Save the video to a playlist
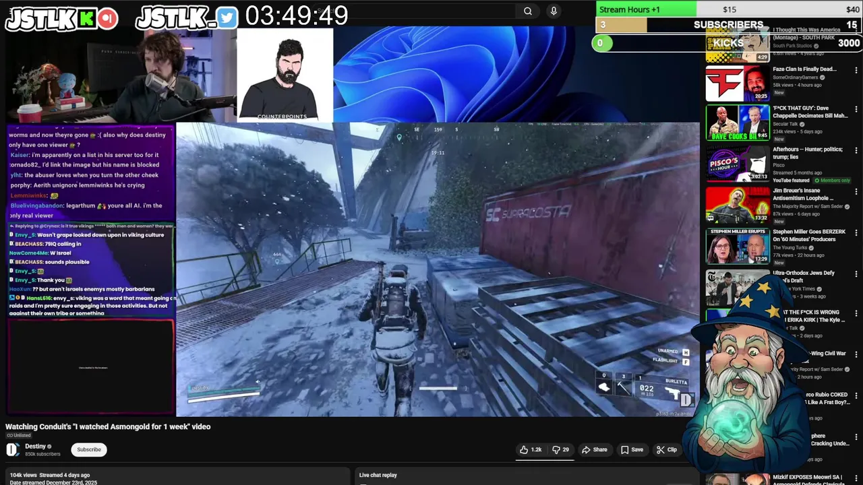This screenshot has width=863, height=485. tap(632, 449)
